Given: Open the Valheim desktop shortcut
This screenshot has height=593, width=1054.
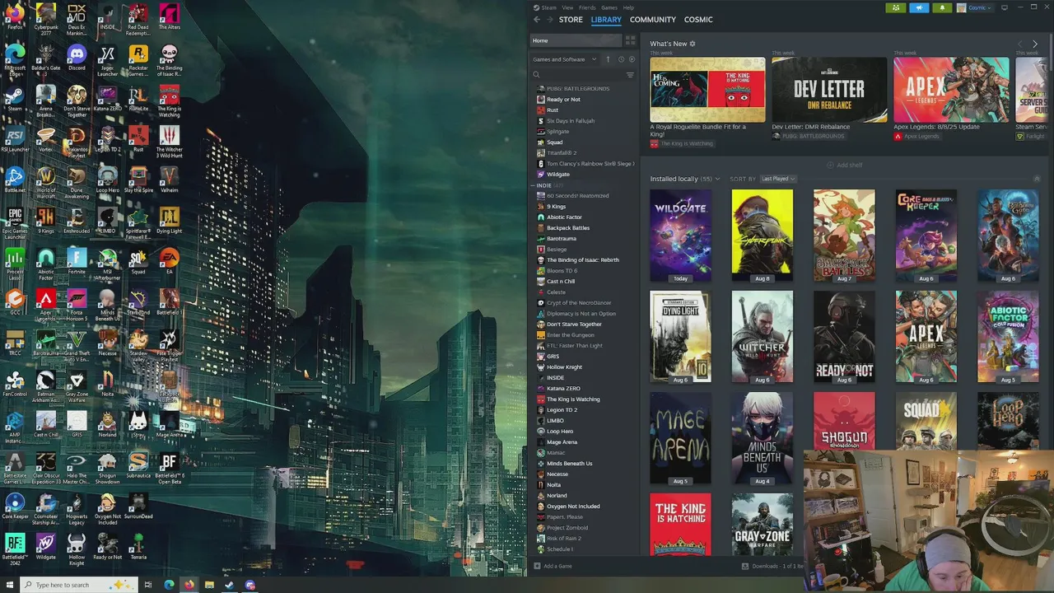Looking at the screenshot, I should [x=169, y=180].
